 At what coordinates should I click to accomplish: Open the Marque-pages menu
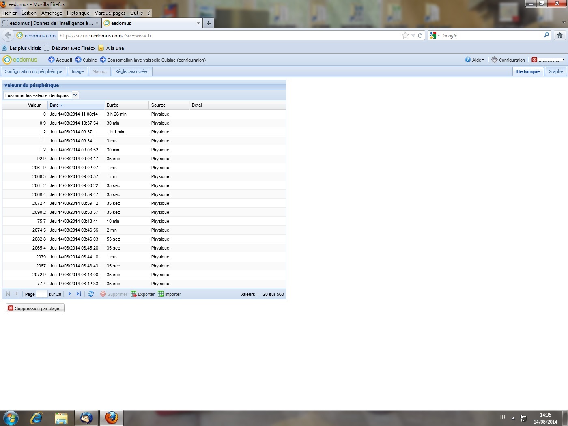[x=110, y=13]
